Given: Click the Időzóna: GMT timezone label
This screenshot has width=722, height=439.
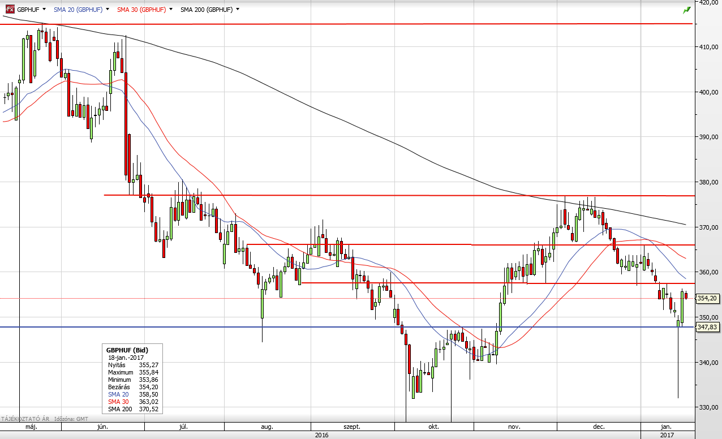Looking at the screenshot, I should (72, 419).
